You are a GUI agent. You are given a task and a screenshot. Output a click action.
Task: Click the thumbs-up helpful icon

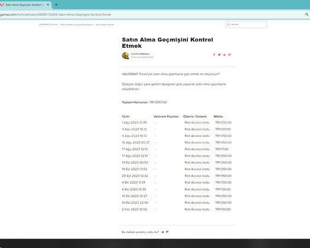[x=163, y=232]
